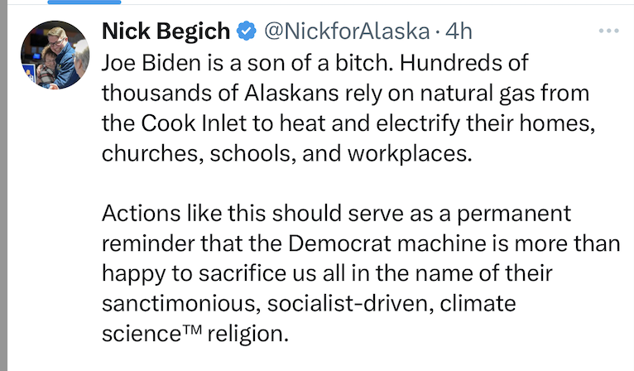The image size is (634, 371).
Task: Click the dot separator before the 4h timestamp
Action: tap(438, 32)
